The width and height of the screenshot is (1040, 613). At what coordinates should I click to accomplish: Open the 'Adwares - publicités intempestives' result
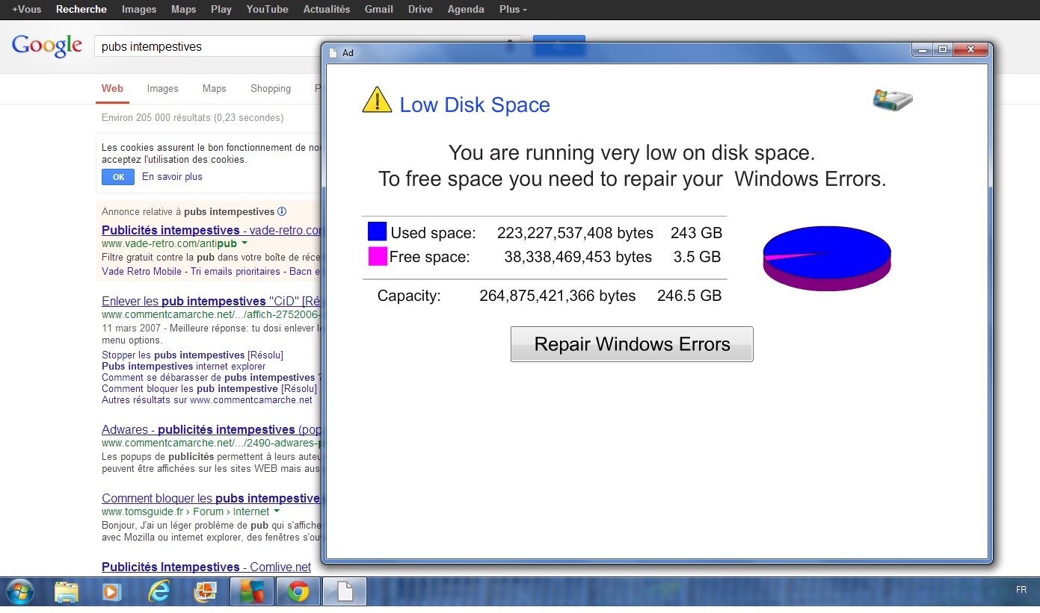(x=212, y=430)
